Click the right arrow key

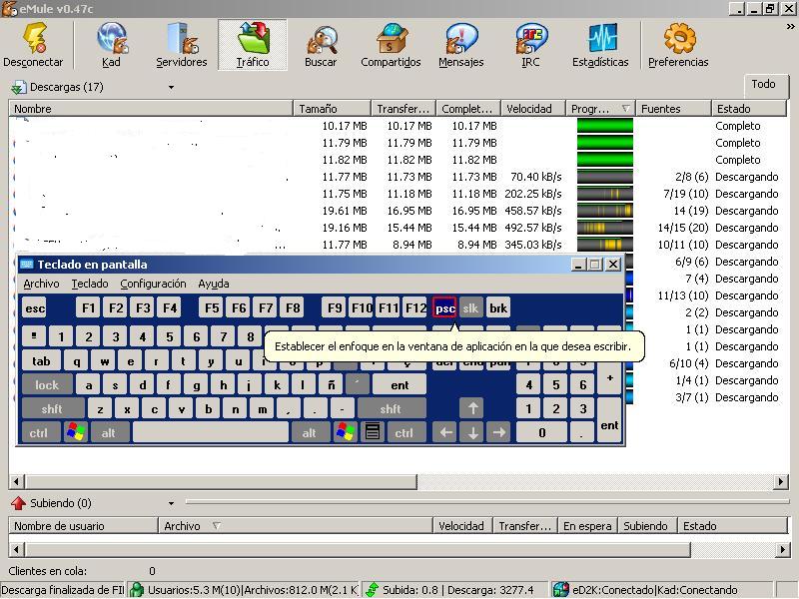tap(499, 433)
